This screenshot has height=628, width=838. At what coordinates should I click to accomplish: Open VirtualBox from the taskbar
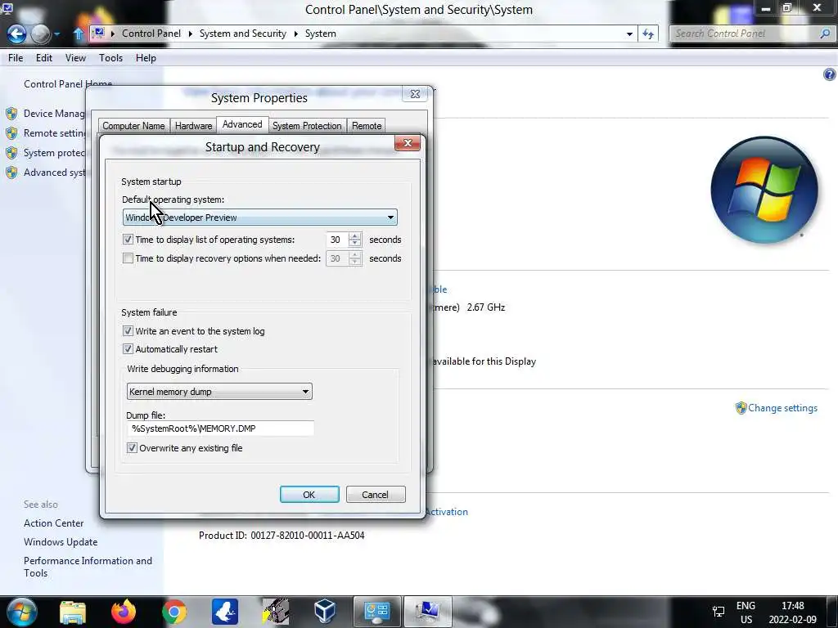[x=325, y=612]
